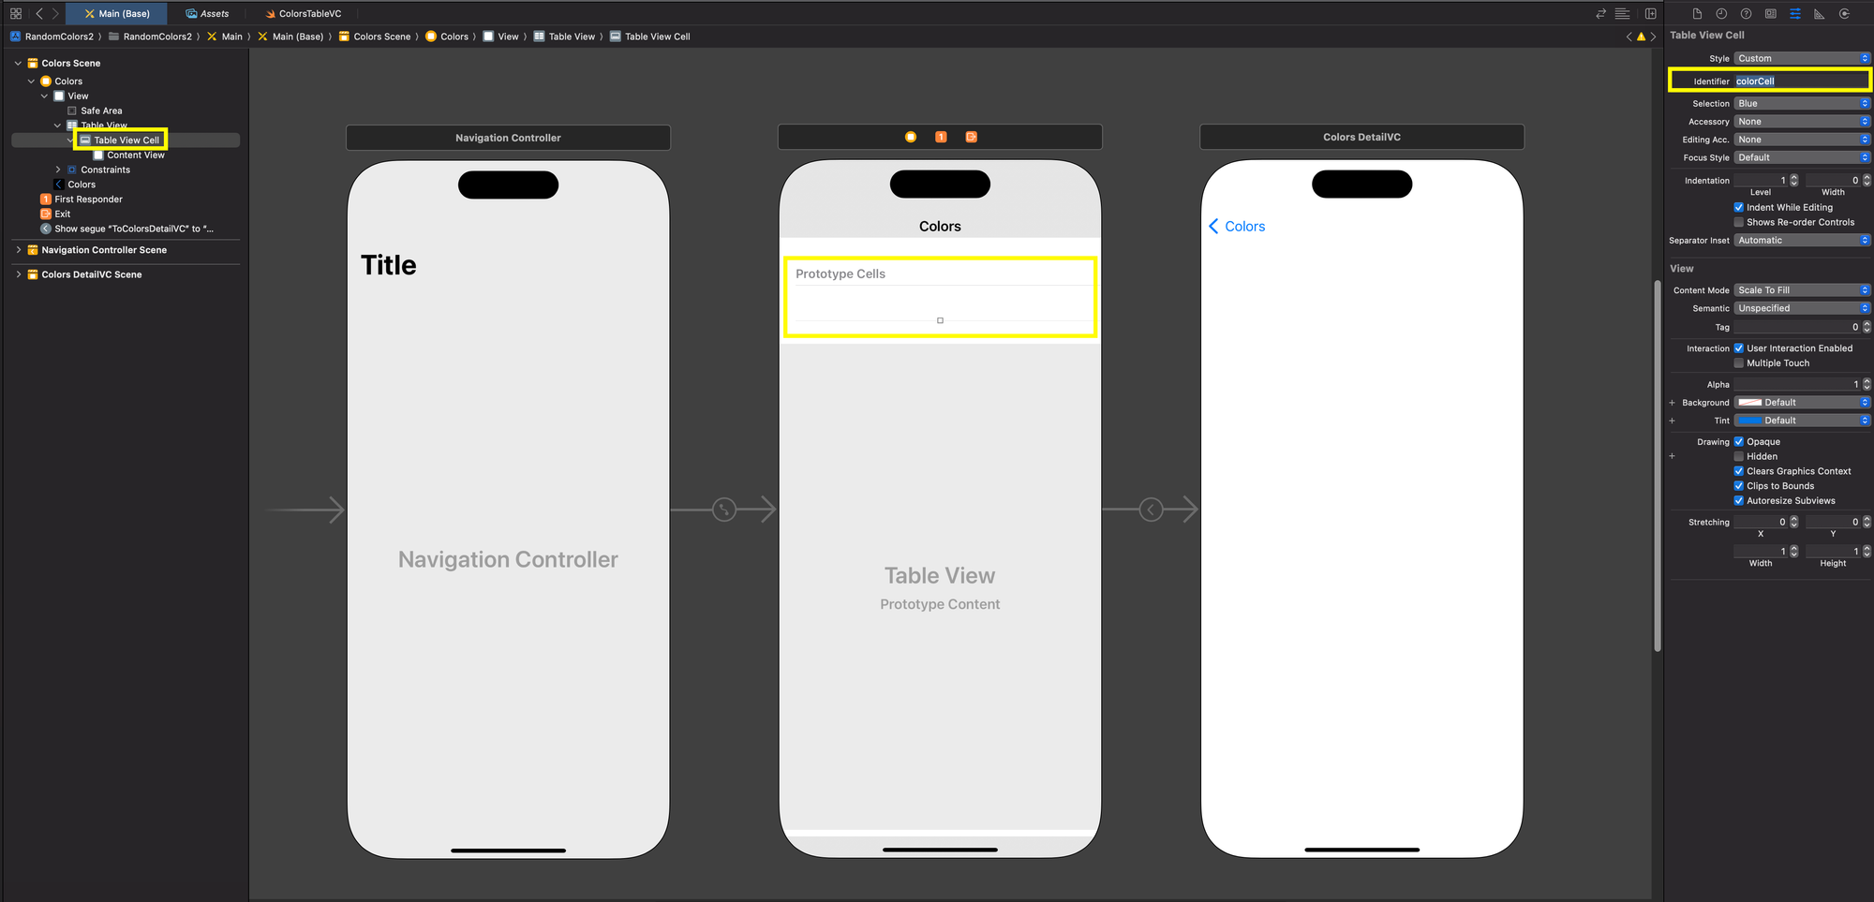Viewport: 1874px width, 902px height.
Task: Click the Identifier field containing colorCell
Action: (1801, 81)
